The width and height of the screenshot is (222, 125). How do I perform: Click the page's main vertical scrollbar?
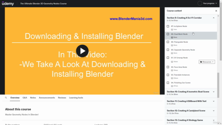221,31
